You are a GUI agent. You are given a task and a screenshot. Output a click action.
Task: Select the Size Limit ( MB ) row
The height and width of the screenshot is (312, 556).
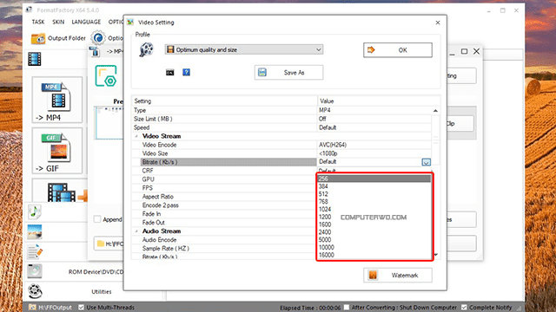[x=281, y=119]
